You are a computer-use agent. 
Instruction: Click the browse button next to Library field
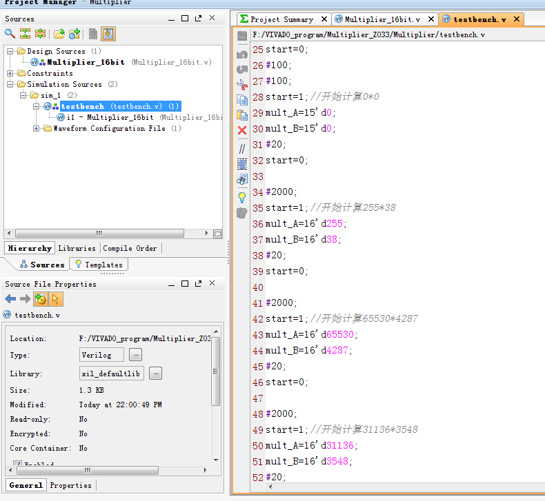coord(155,374)
